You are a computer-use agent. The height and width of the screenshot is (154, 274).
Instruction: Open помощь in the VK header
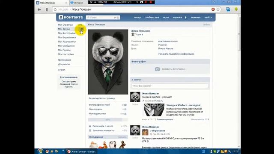196,17
